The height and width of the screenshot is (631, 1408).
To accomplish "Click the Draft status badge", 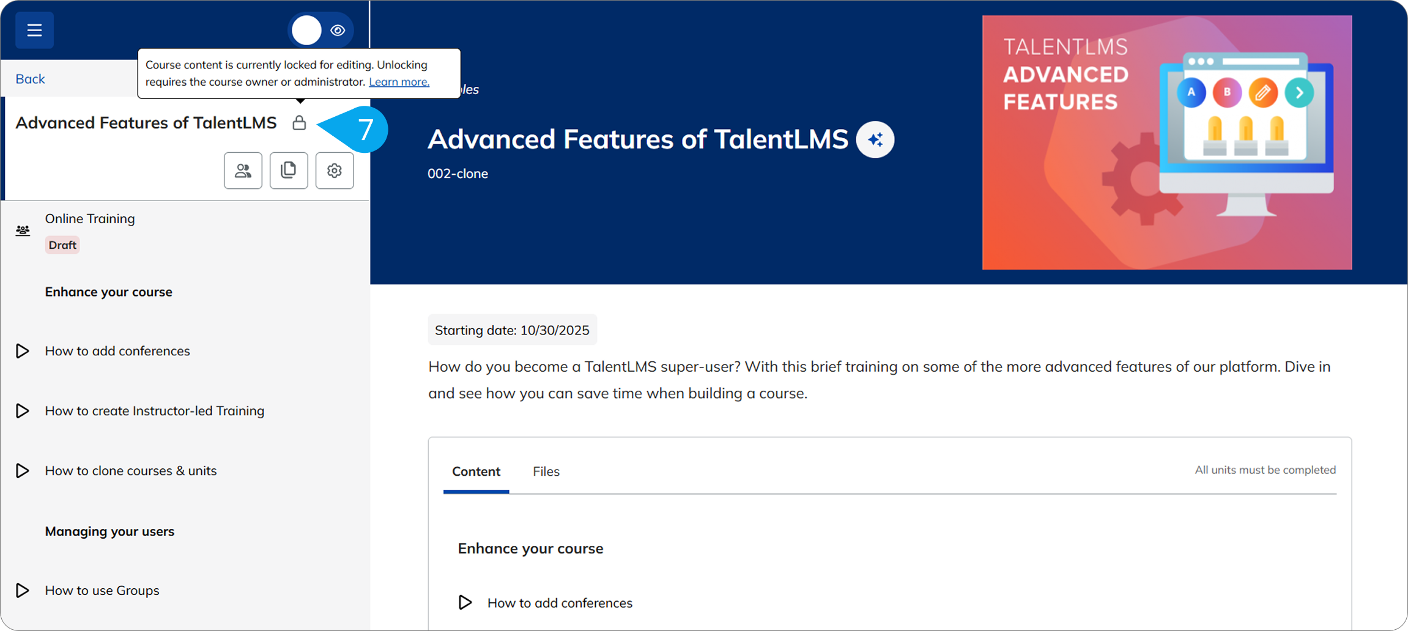I will pyautogui.click(x=62, y=245).
